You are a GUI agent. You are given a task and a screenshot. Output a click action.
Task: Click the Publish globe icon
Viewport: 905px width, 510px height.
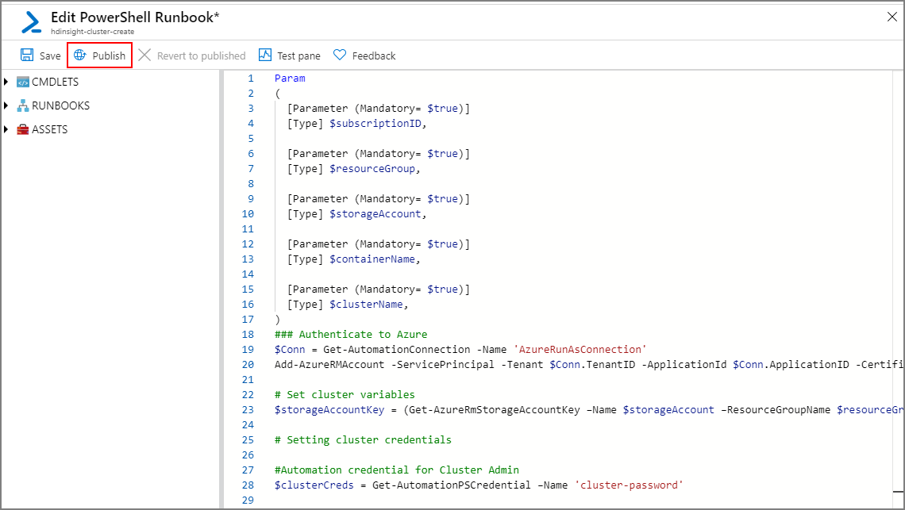coord(79,56)
